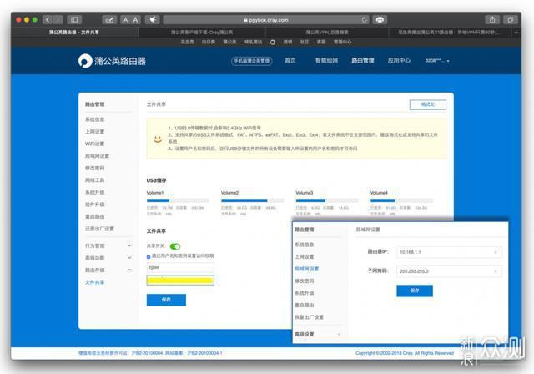The height and width of the screenshot is (374, 534).
Task: Click the 蒲公英路由器 logo
Action: pos(112,61)
